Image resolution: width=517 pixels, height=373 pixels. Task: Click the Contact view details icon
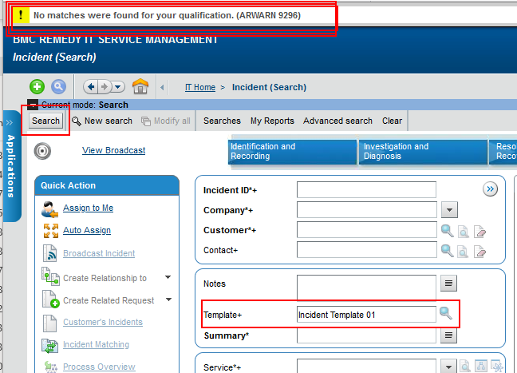click(463, 252)
